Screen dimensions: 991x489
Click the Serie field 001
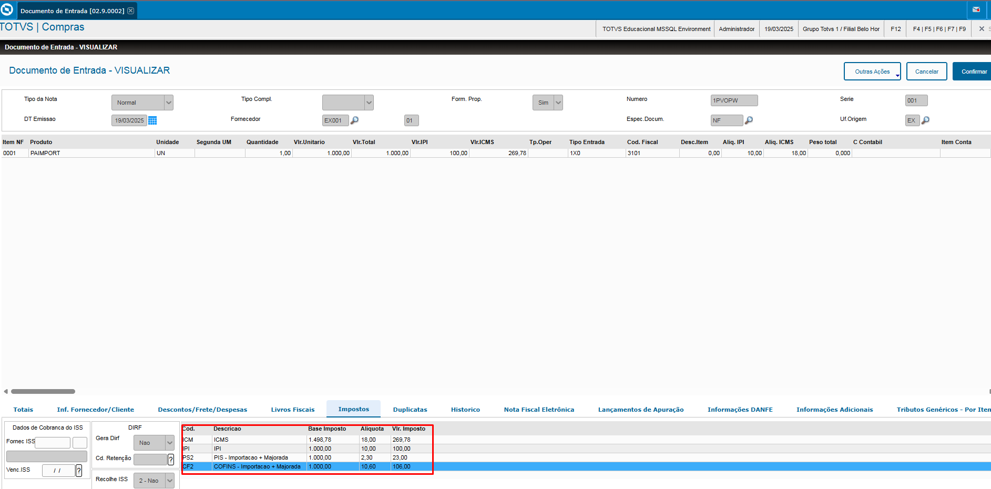(916, 100)
